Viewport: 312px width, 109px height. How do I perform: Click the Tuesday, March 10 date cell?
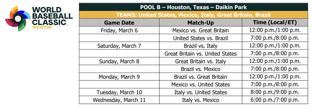[x=119, y=92]
